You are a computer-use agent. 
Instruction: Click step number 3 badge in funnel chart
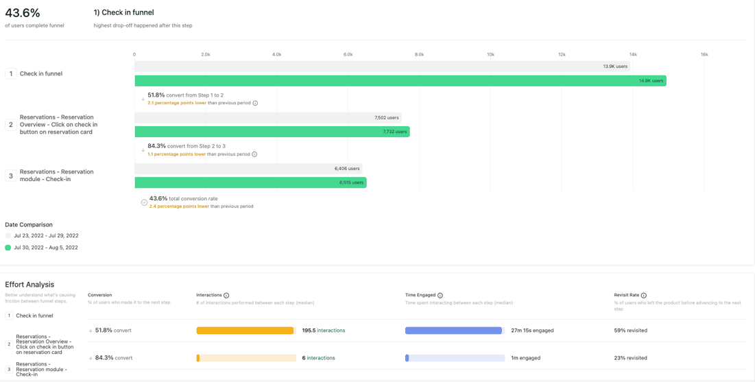point(11,176)
